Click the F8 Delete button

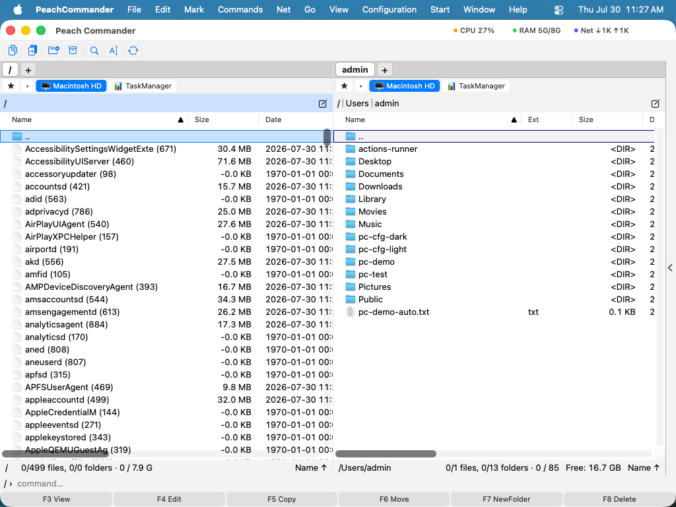(x=619, y=499)
